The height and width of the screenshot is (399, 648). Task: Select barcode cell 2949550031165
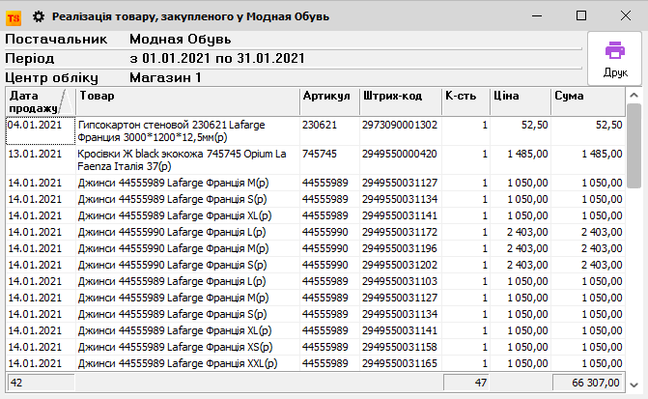tap(399, 363)
